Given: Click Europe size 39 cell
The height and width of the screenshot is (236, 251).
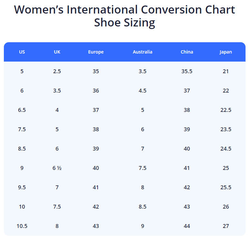Looking at the screenshot, I should click(96, 149).
